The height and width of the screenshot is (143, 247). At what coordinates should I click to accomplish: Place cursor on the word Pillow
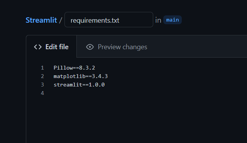coord(63,68)
